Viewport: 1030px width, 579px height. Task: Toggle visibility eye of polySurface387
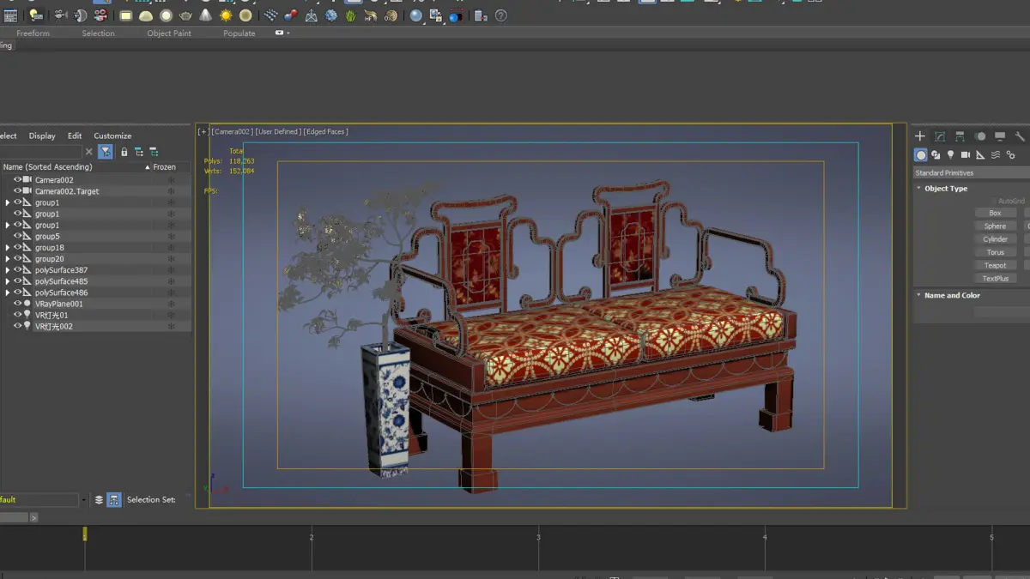[18, 269]
